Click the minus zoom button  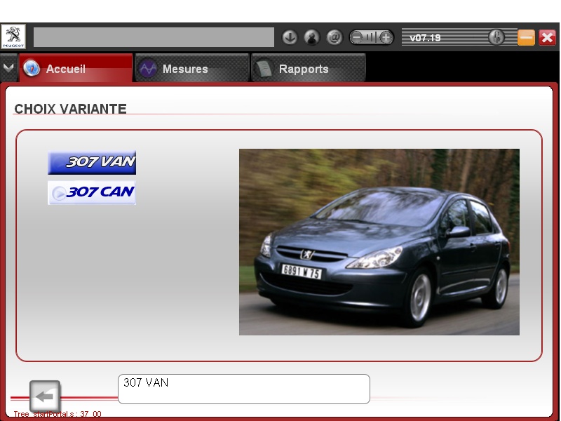(x=356, y=37)
